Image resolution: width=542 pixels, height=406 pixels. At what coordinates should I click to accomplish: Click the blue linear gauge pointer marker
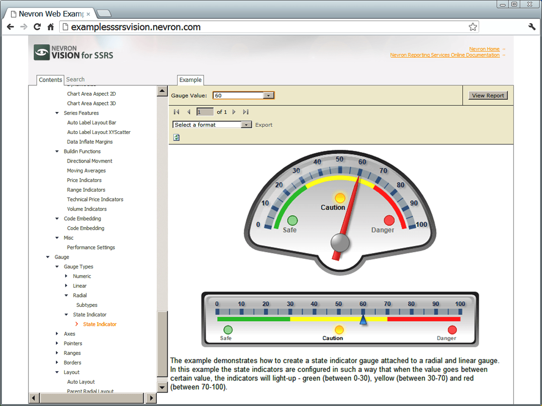(363, 320)
